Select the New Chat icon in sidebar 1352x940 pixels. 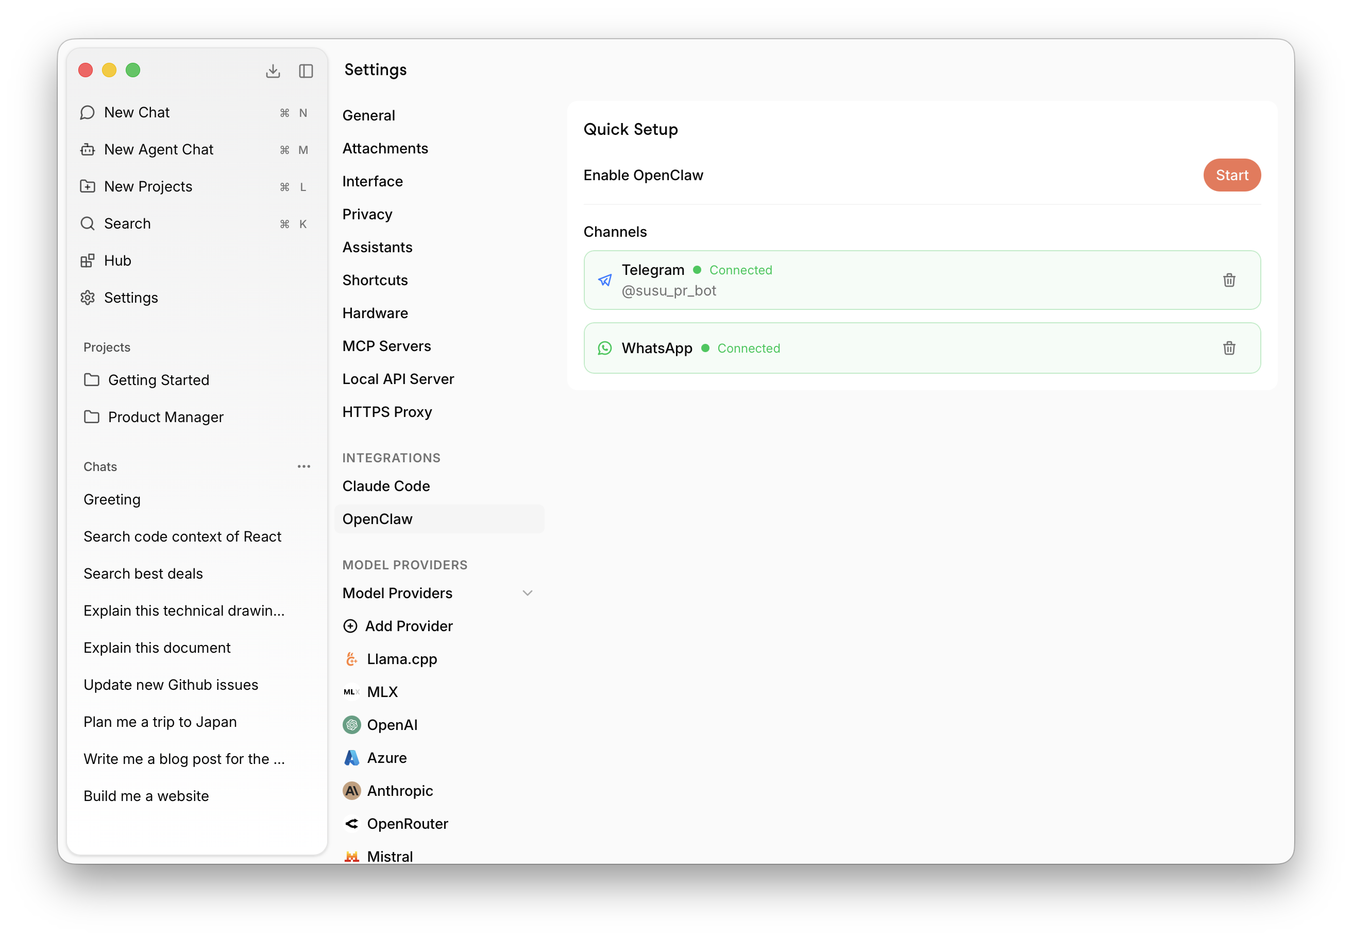87,112
